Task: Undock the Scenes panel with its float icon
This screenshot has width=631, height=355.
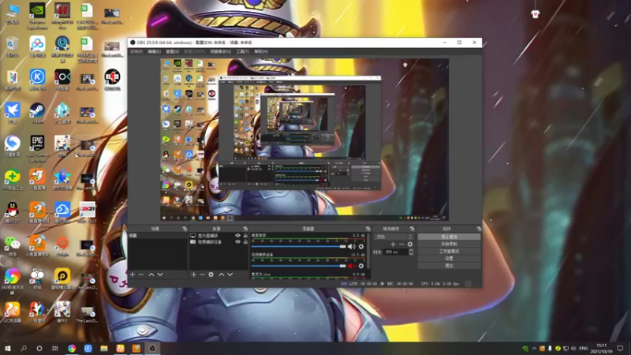Action: tap(185, 229)
